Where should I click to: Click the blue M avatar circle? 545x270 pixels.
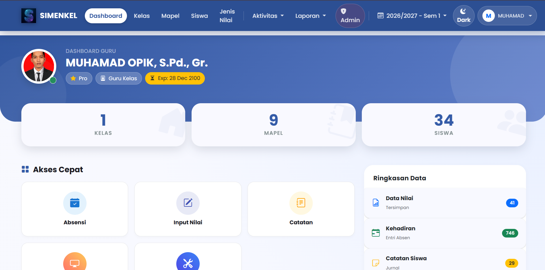pyautogui.click(x=488, y=16)
